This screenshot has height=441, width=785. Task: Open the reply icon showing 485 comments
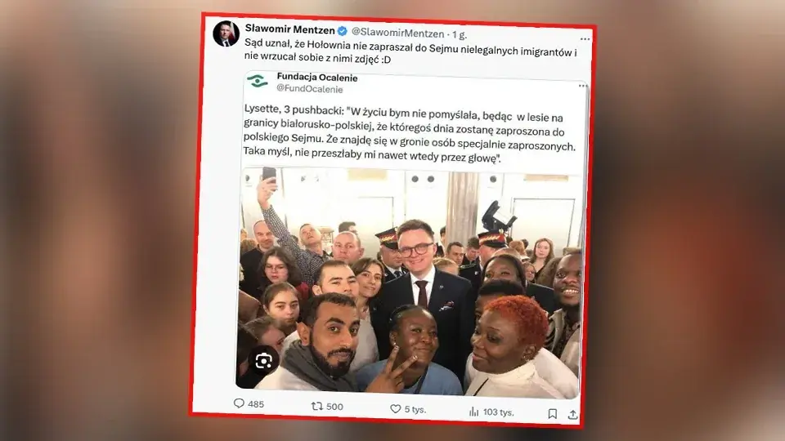(x=240, y=403)
